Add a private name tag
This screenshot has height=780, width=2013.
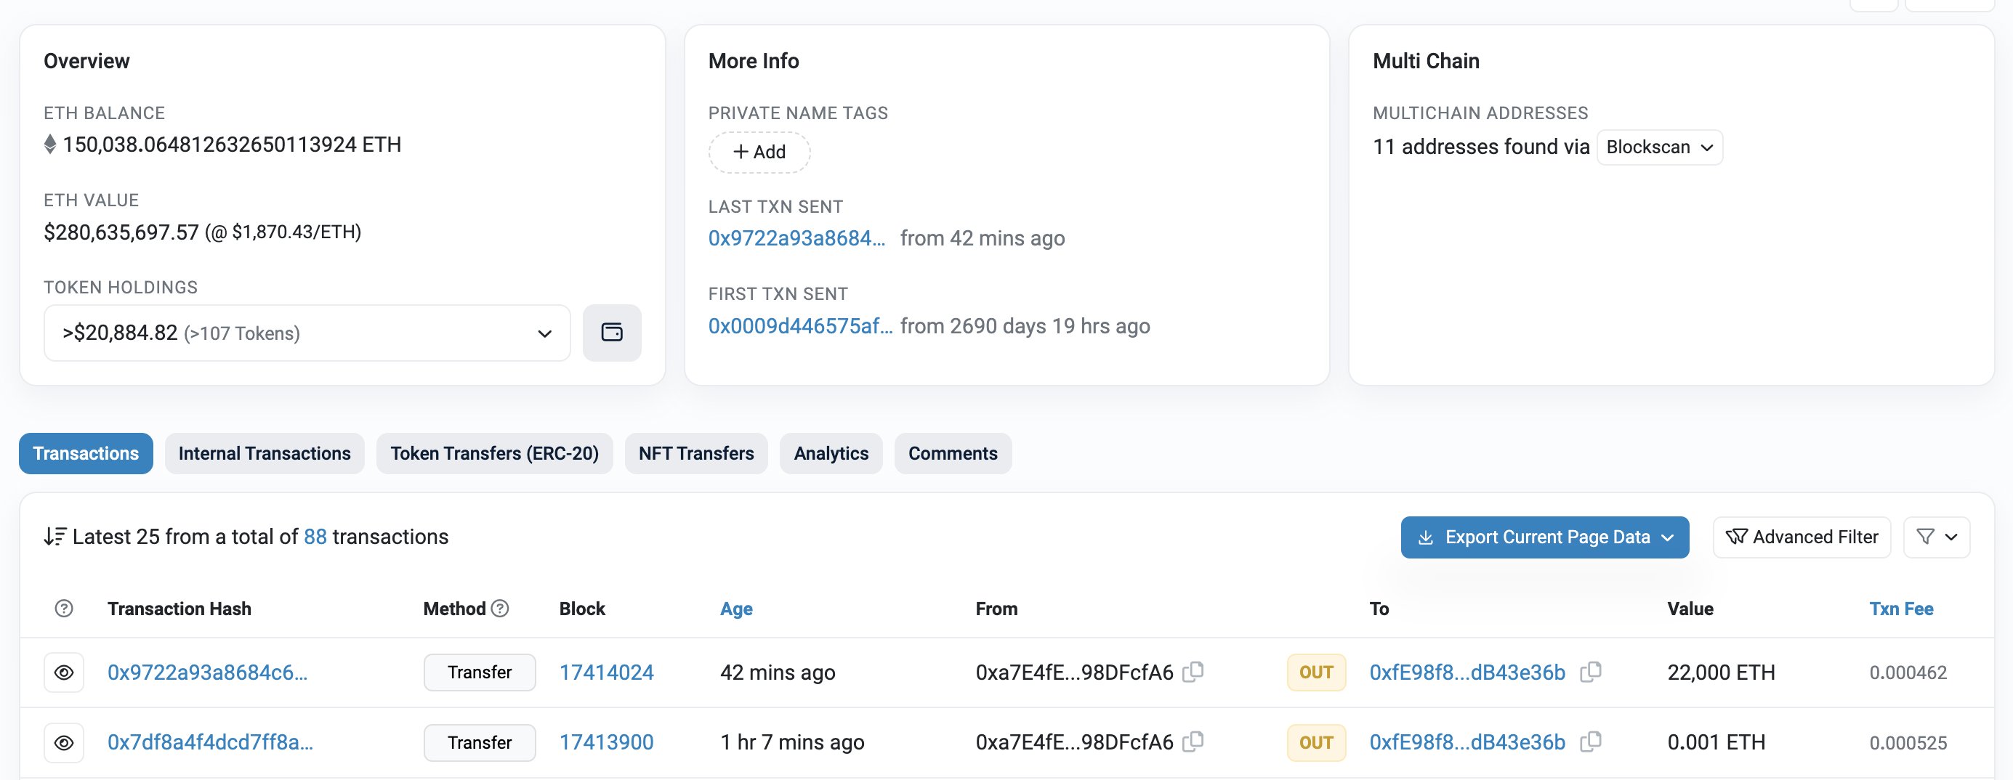(x=759, y=153)
